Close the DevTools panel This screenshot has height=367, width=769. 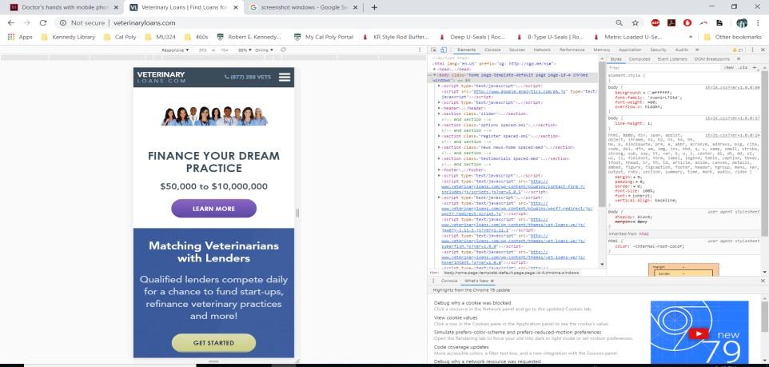tap(763, 50)
